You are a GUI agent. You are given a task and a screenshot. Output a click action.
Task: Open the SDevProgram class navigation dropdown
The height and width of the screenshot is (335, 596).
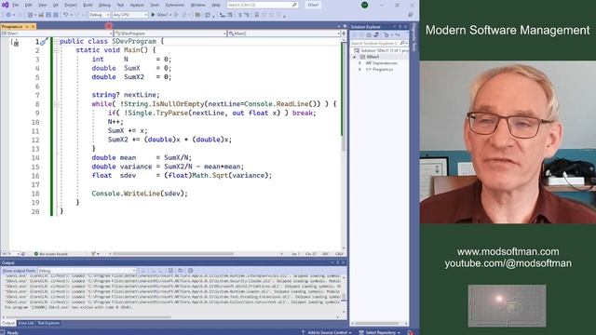pos(170,33)
